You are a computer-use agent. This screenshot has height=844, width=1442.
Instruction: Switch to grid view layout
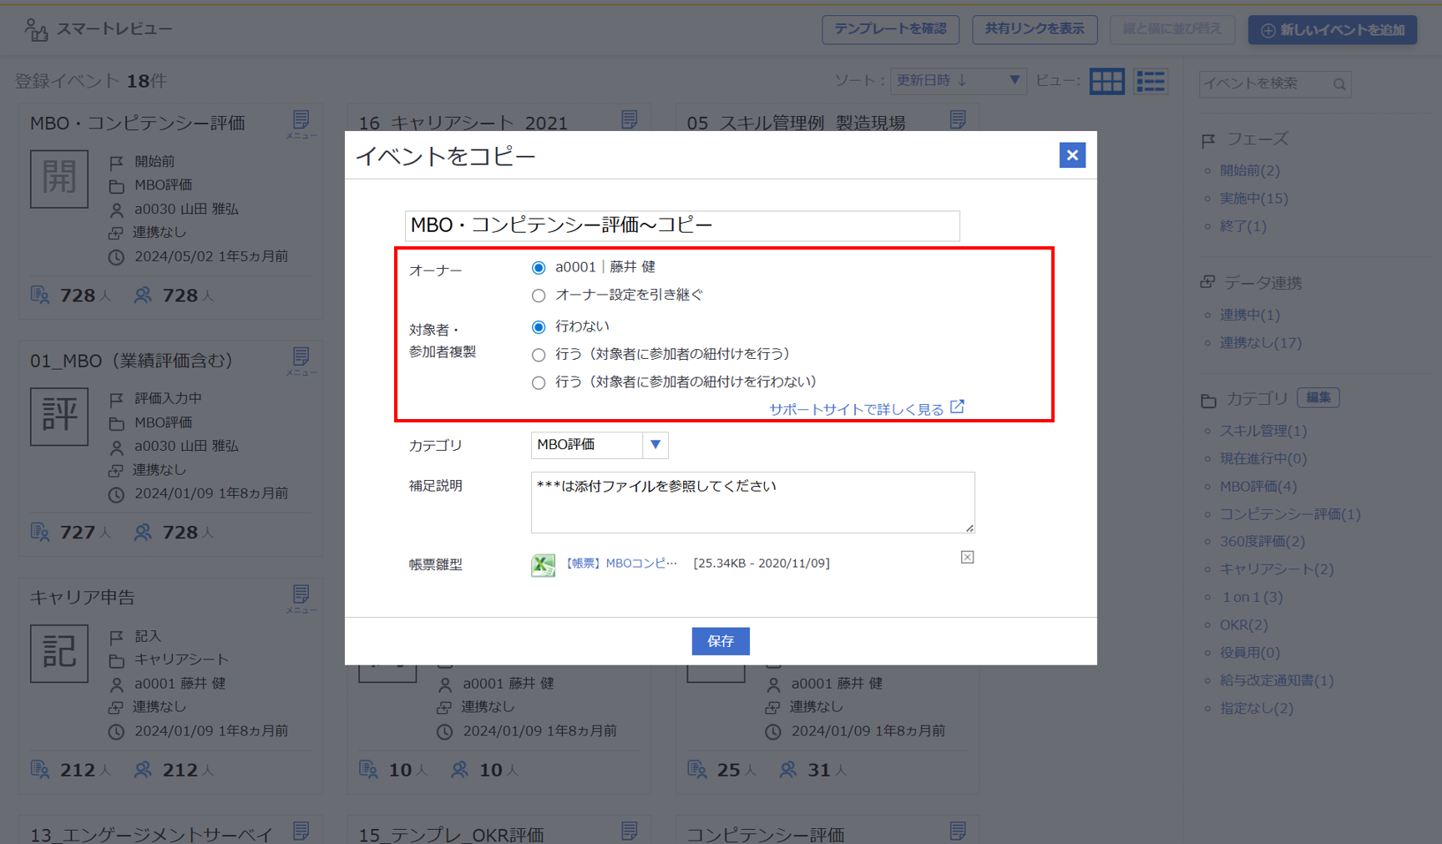click(1106, 81)
